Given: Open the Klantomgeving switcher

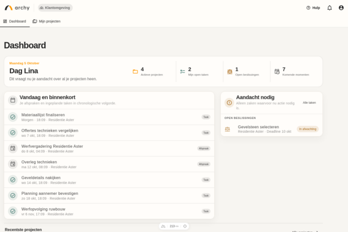Looking at the screenshot, I should coord(55,8).
